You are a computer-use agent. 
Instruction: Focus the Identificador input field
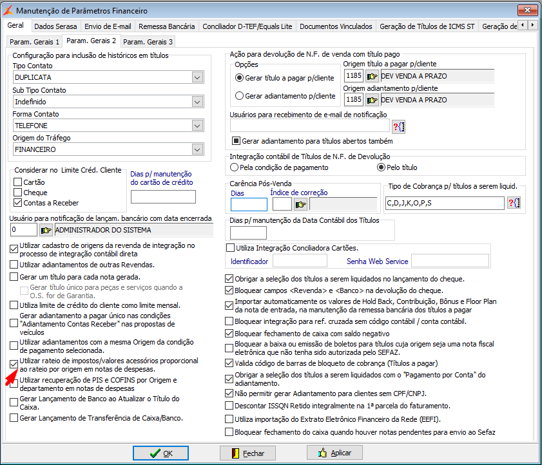click(300, 261)
